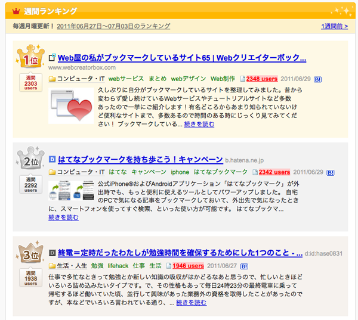Click the smartphone screenshots thumbnail
Image resolution: width=358 pixels, height=320 pixels.
coord(71,191)
